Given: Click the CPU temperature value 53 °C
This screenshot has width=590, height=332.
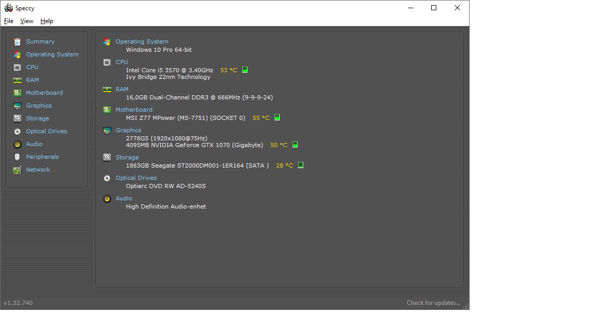Looking at the screenshot, I should 229,70.
